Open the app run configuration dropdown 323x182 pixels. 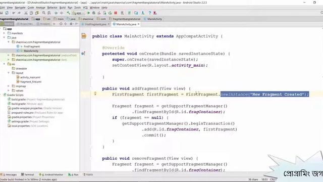coord(79,13)
